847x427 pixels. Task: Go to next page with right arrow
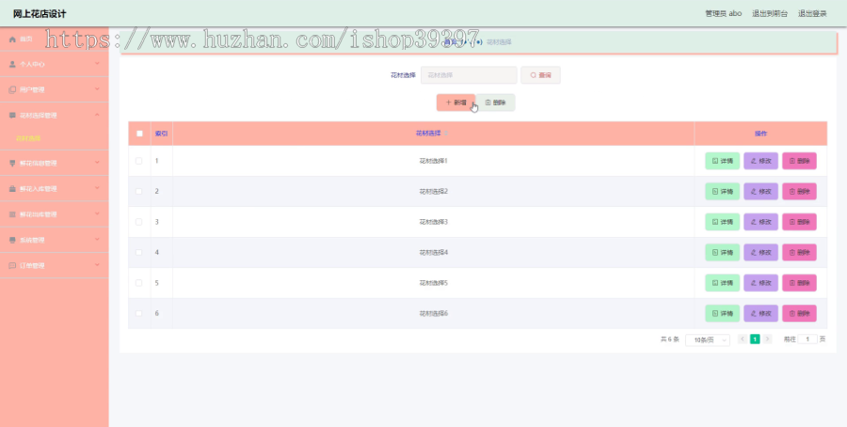(768, 339)
